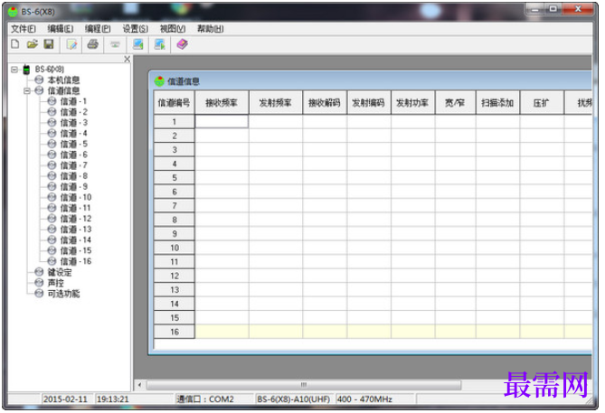Collapse the 信道信息 tree node
This screenshot has width=605, height=413.
(27, 91)
